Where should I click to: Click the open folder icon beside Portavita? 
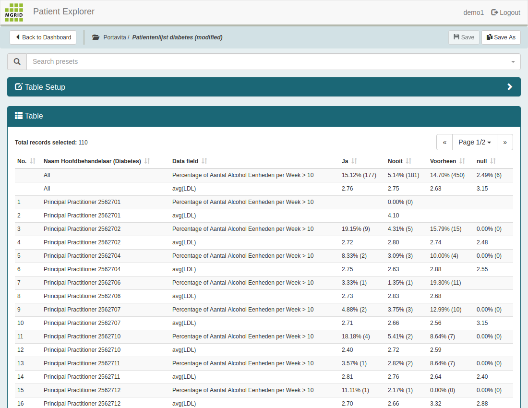click(x=96, y=37)
